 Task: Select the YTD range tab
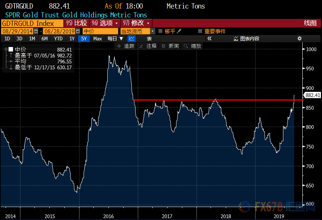[58, 39]
